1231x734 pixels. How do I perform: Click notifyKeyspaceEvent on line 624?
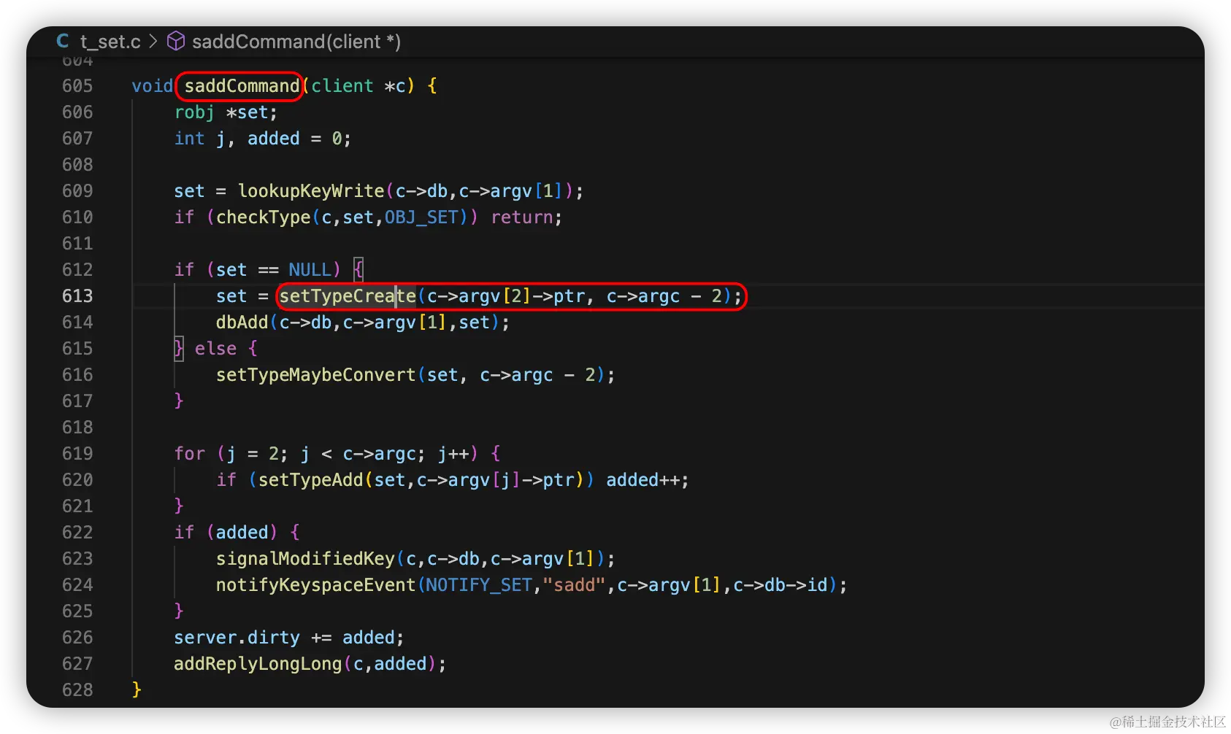point(316,585)
